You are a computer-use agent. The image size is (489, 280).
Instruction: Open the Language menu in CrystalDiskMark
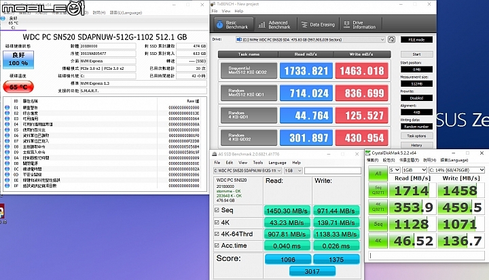454,160
